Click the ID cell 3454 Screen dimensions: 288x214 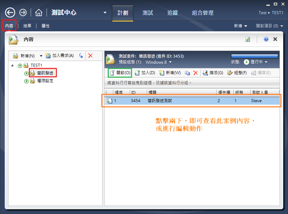[136, 101]
